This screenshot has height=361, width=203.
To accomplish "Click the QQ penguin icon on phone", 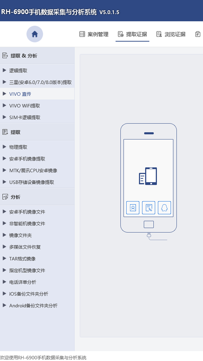I will [x=164, y=208].
